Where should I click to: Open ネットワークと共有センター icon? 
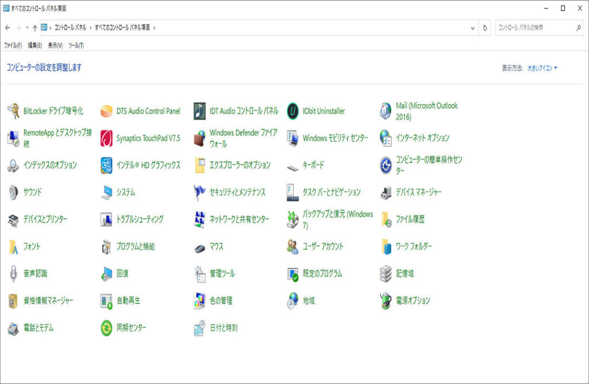200,219
